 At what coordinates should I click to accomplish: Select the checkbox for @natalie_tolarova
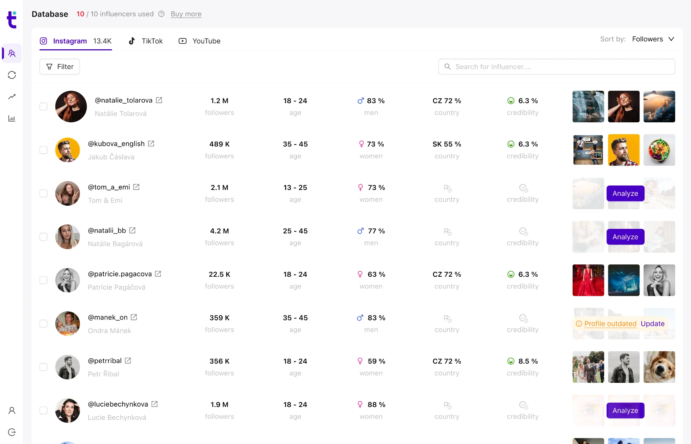click(x=44, y=107)
